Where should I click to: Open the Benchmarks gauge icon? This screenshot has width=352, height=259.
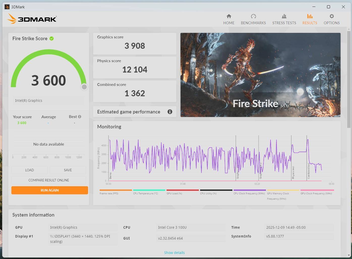[x=253, y=16]
